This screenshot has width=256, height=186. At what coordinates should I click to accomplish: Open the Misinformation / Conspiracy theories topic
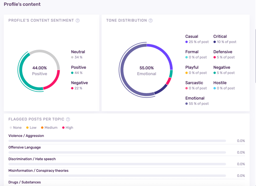pyautogui.click(x=38, y=171)
